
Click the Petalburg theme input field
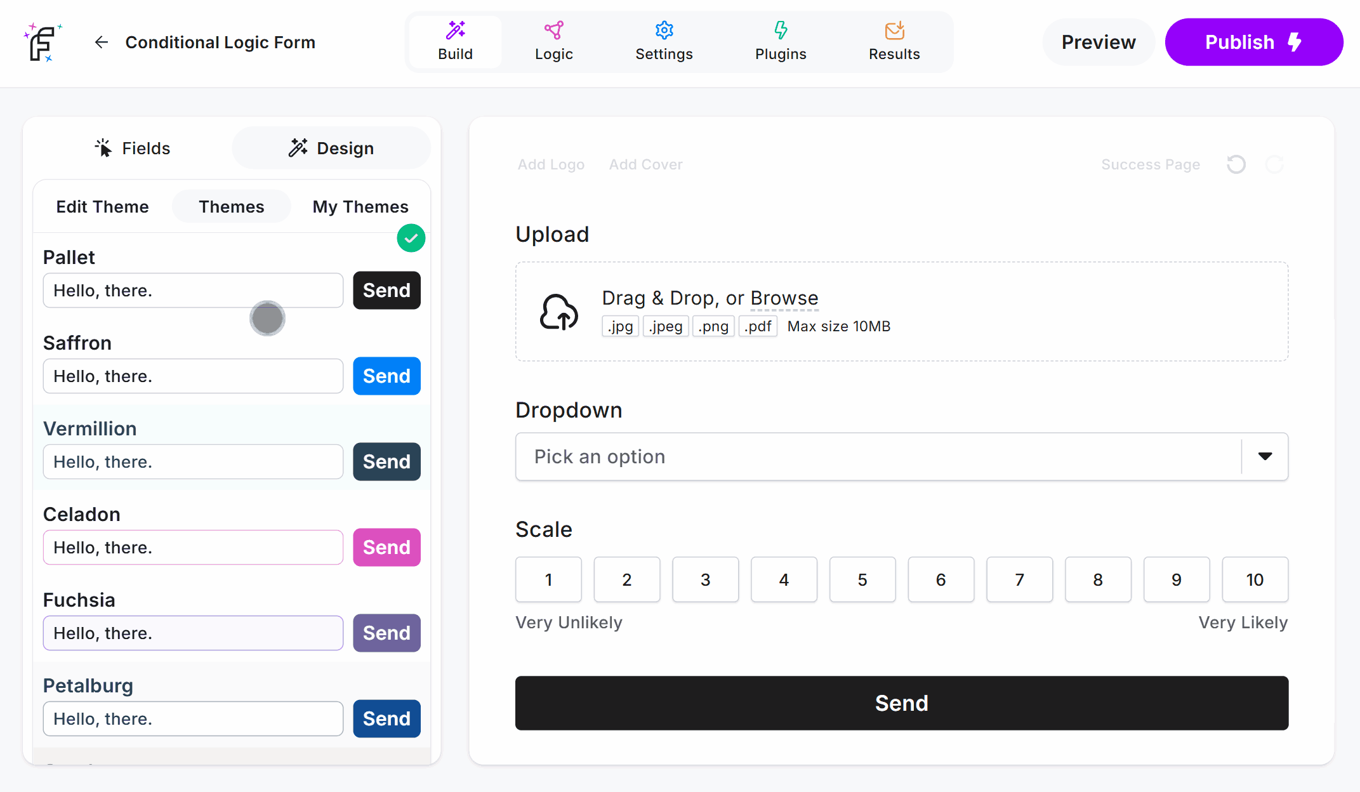(x=193, y=719)
